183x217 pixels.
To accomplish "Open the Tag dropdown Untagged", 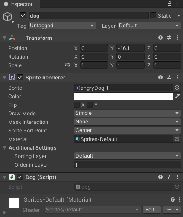I will [62, 26].
